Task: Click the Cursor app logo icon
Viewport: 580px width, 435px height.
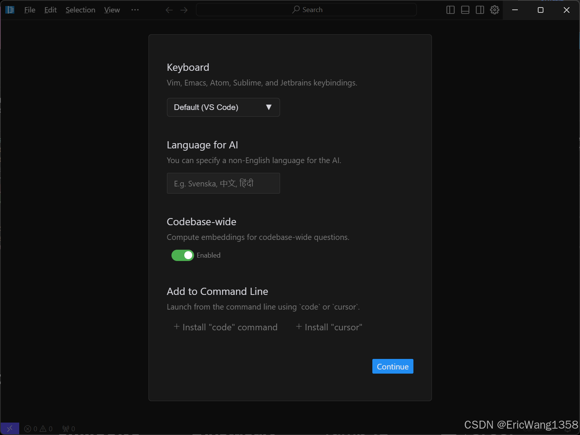Action: (10, 10)
